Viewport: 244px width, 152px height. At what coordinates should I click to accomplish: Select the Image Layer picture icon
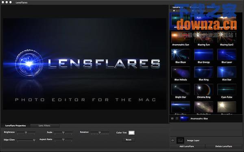tap(180, 140)
